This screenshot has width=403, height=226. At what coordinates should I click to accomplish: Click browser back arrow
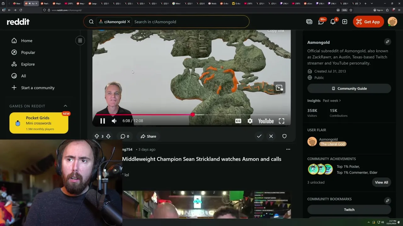click(9, 10)
